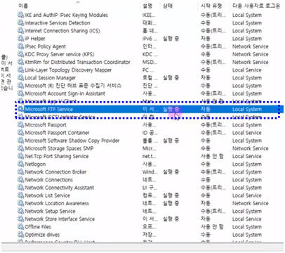This screenshot has width=285, height=253.
Task: Select Network List Service name
Action: coord(48,195)
